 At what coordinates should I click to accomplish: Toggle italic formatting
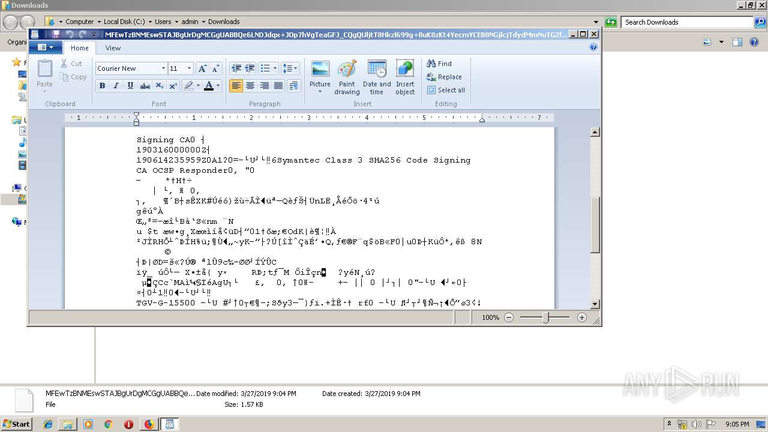coord(116,86)
